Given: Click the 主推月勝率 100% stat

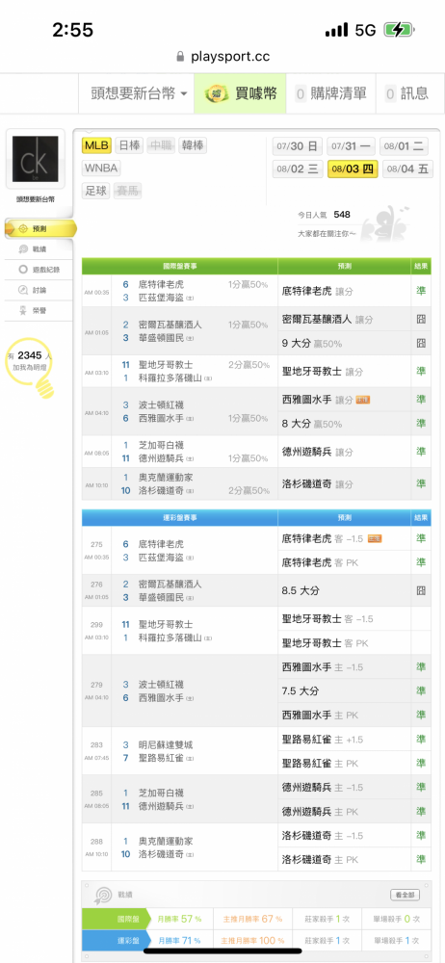Looking at the screenshot, I should pyautogui.click(x=252, y=940).
